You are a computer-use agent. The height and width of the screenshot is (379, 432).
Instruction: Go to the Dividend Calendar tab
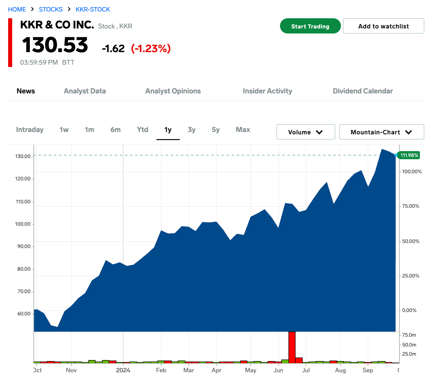(x=363, y=91)
